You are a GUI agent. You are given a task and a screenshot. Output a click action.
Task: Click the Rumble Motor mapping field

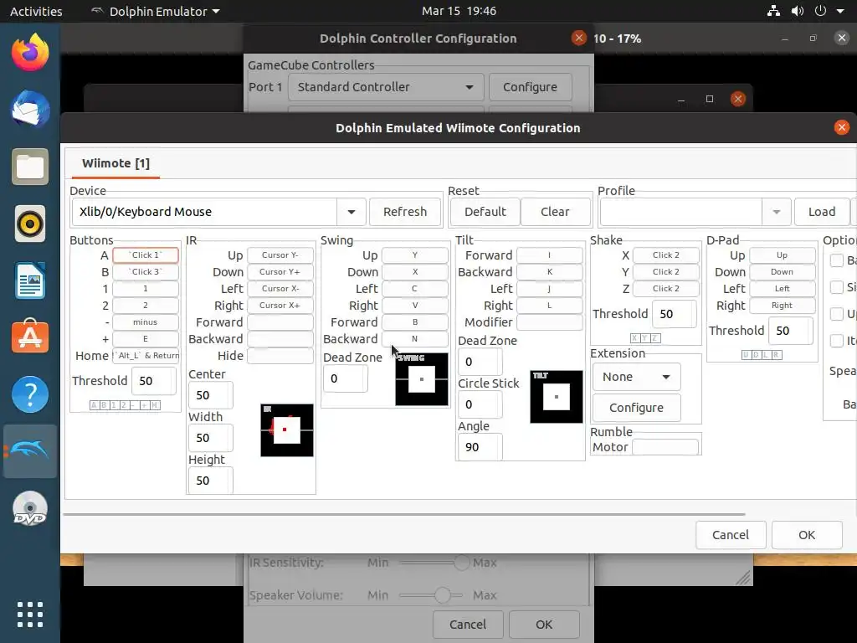(665, 447)
